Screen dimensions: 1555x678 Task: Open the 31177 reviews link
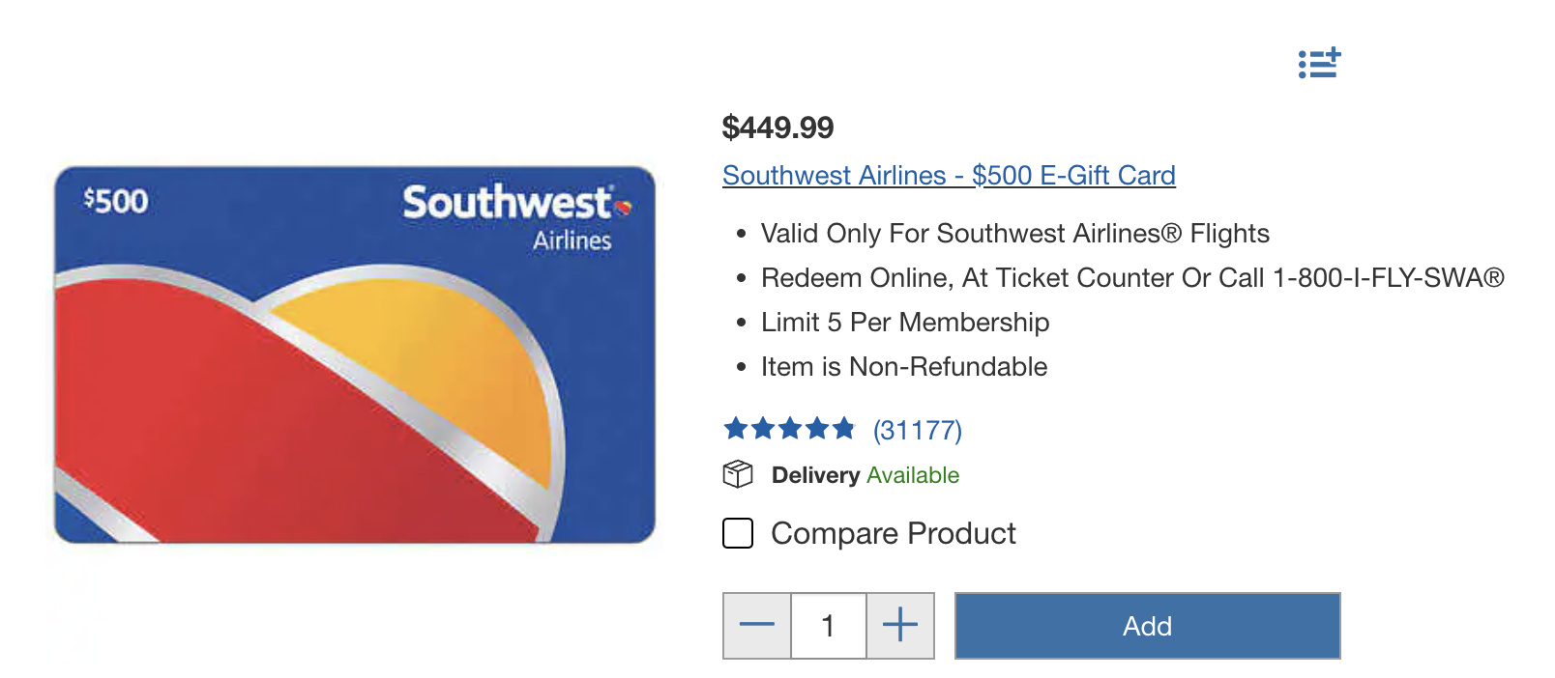point(917,430)
